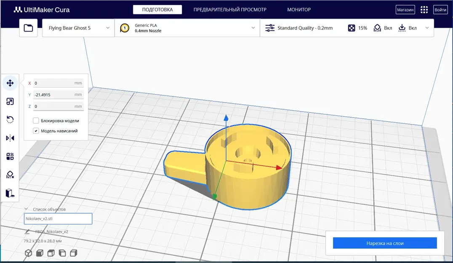Collapse the Список объектов list
The width and height of the screenshot is (453, 263).
pos(26,209)
